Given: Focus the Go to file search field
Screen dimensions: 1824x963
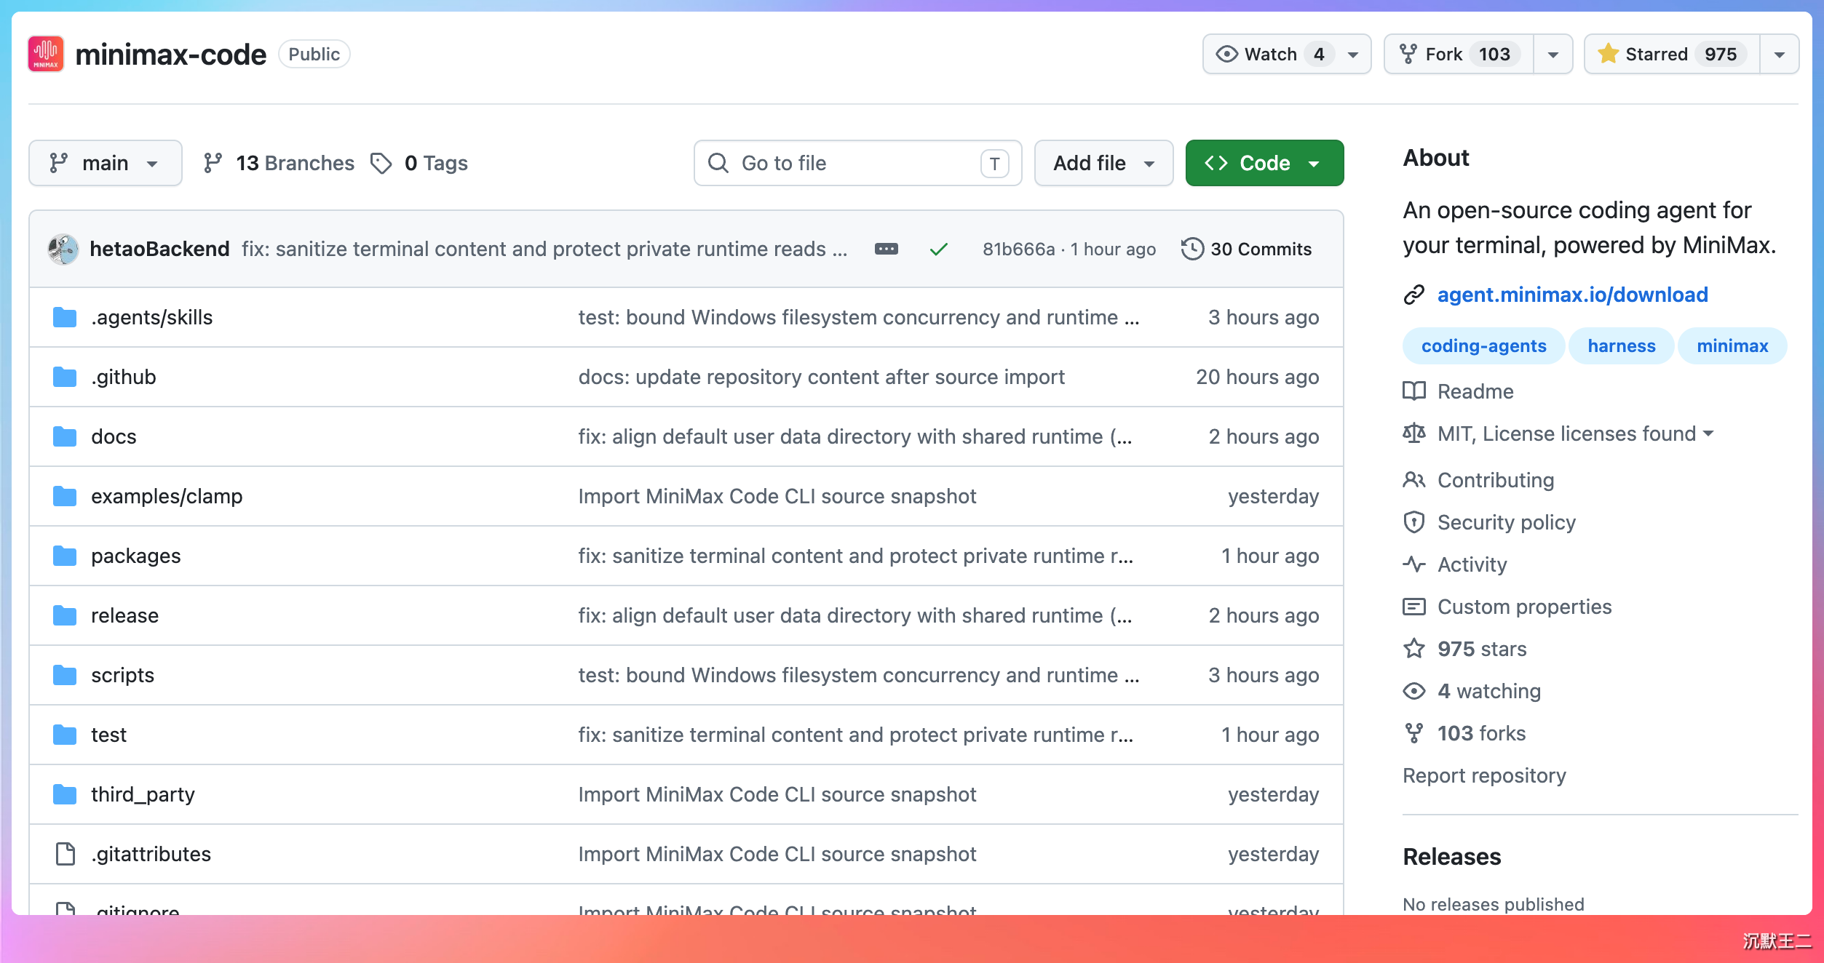Looking at the screenshot, I should pos(857,163).
